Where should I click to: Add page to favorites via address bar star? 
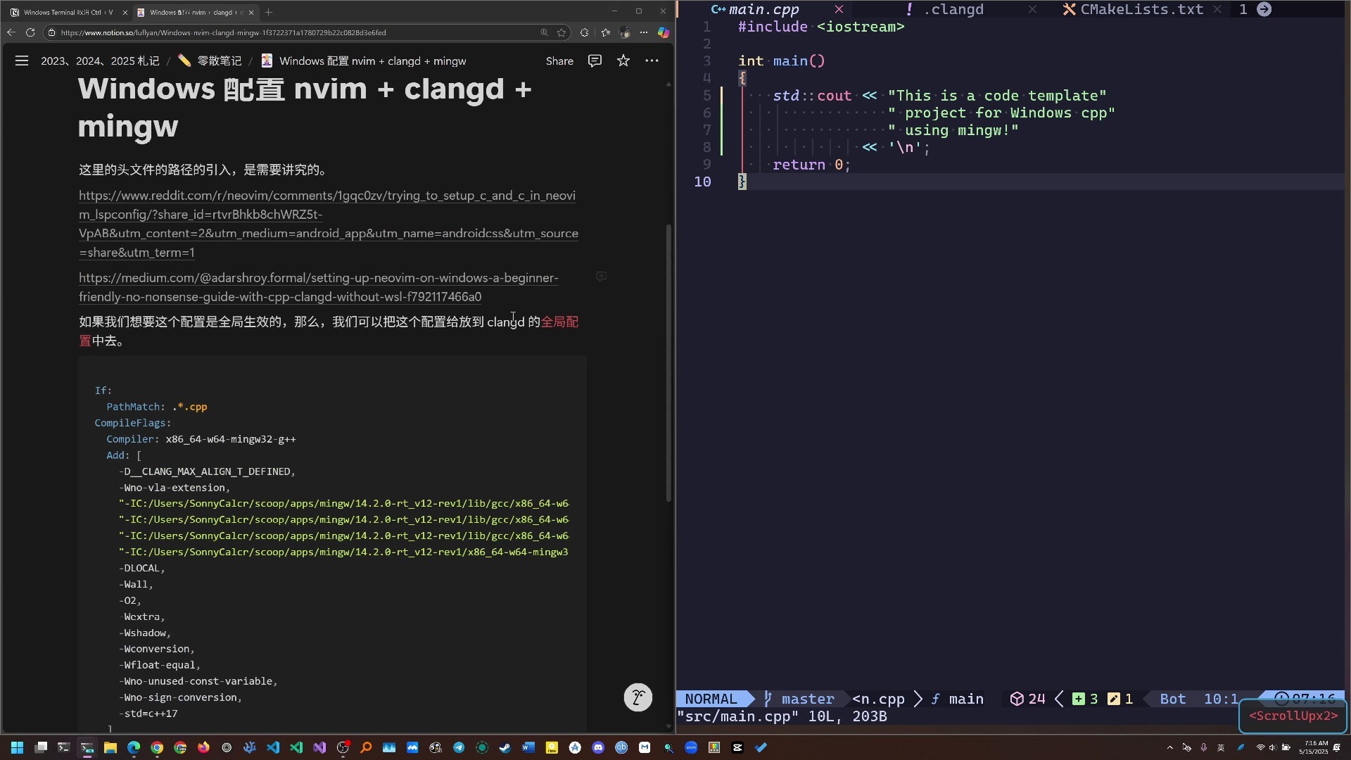point(562,32)
